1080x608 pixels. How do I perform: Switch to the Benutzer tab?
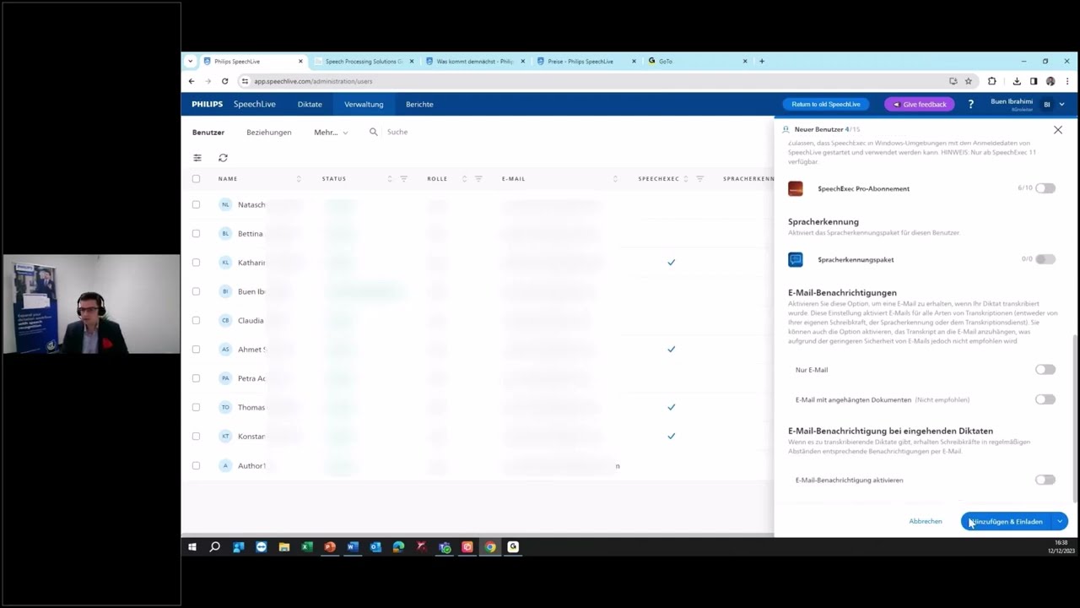coord(208,133)
